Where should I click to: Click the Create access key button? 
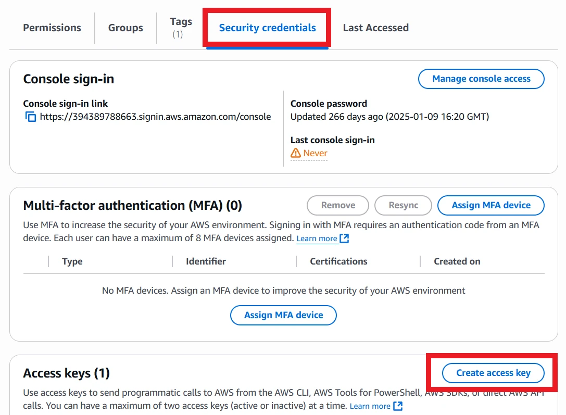click(493, 373)
